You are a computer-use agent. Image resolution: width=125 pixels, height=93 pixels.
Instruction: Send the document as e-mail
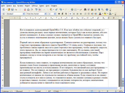click(x=16, y=9)
